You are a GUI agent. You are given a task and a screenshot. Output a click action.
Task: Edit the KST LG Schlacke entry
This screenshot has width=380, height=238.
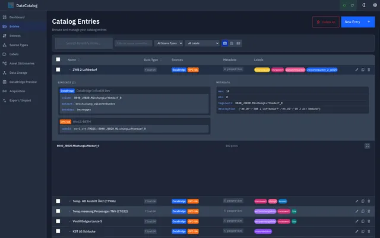tap(357, 231)
